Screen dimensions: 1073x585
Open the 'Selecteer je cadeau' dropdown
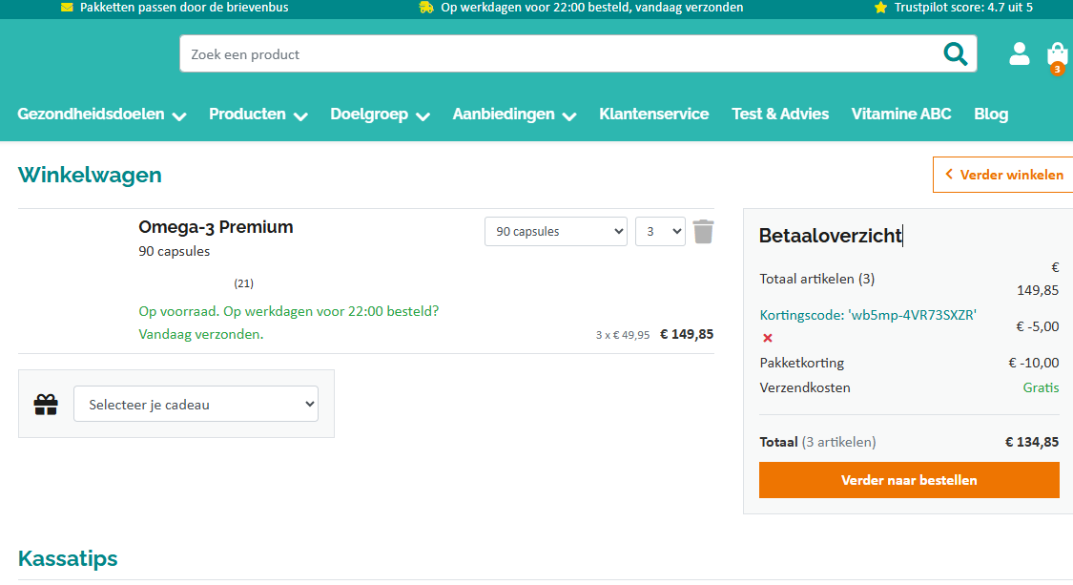point(196,405)
